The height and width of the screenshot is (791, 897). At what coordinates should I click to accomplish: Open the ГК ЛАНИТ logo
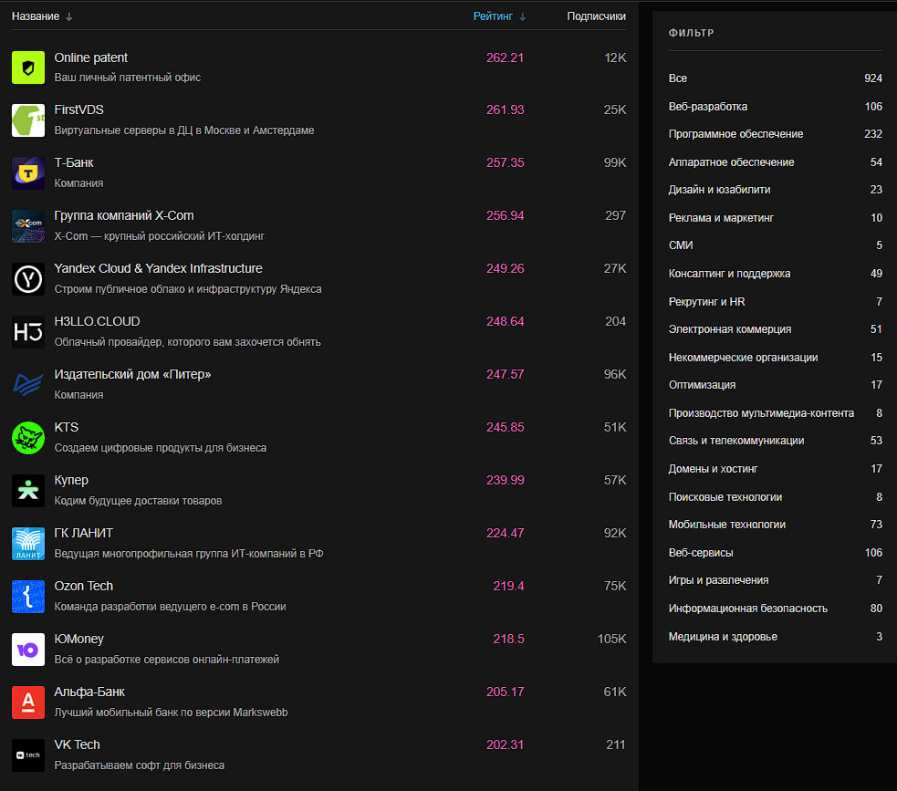(28, 544)
